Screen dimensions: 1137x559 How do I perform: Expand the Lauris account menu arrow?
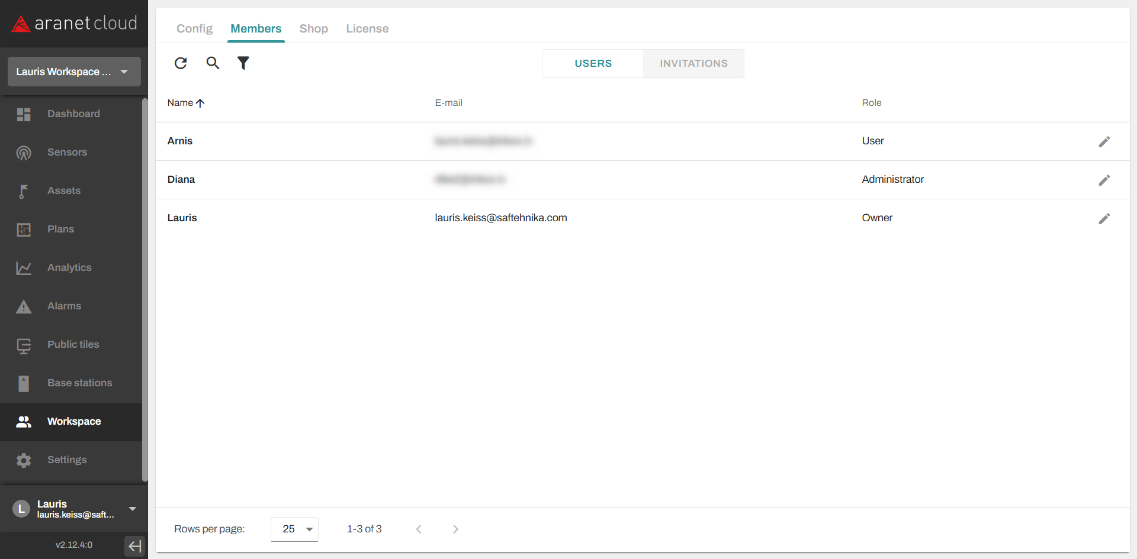pos(133,509)
